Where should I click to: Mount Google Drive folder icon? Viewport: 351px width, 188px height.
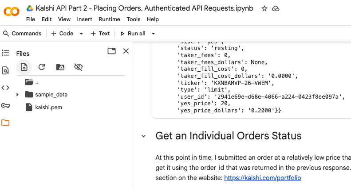click(60, 67)
